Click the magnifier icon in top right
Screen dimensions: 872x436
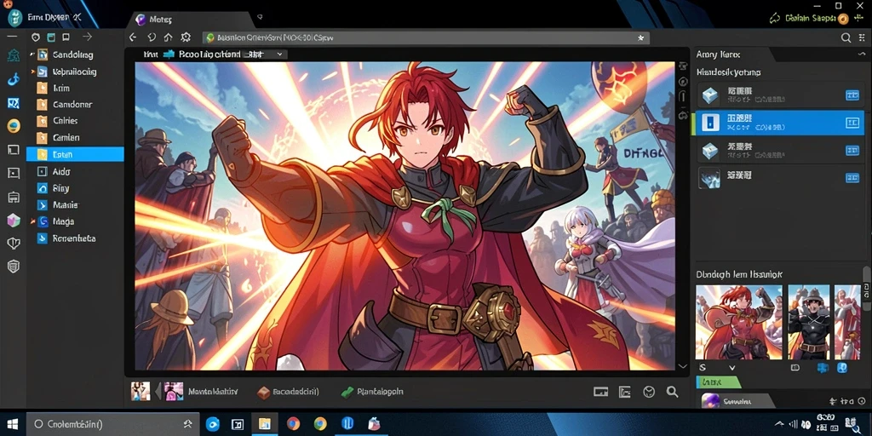[846, 37]
